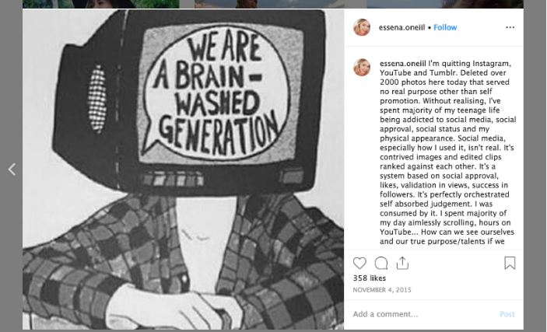Open essena.oneill username in the caption
This screenshot has height=332, width=547.
pos(403,64)
